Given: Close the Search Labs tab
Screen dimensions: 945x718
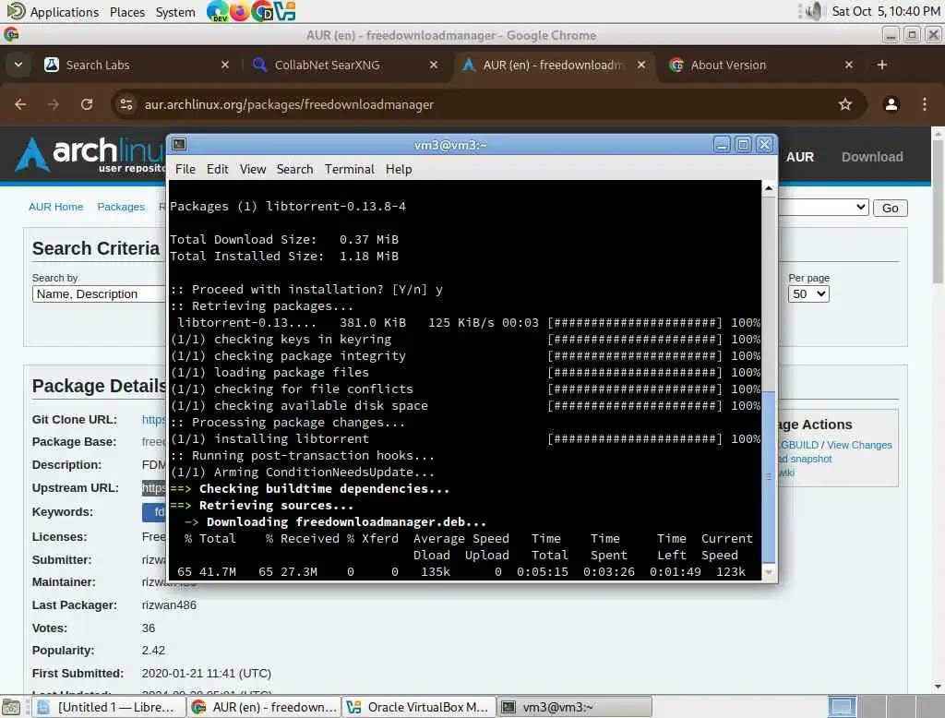Looking at the screenshot, I should click(225, 65).
